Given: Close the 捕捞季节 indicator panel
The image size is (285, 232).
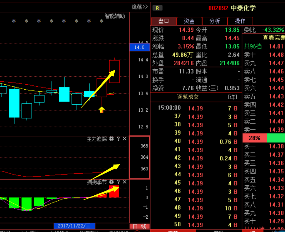Looking at the screenshot, I should 125,182.
